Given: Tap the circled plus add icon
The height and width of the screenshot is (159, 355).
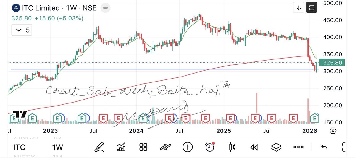Looking at the screenshot, I should 188,147.
